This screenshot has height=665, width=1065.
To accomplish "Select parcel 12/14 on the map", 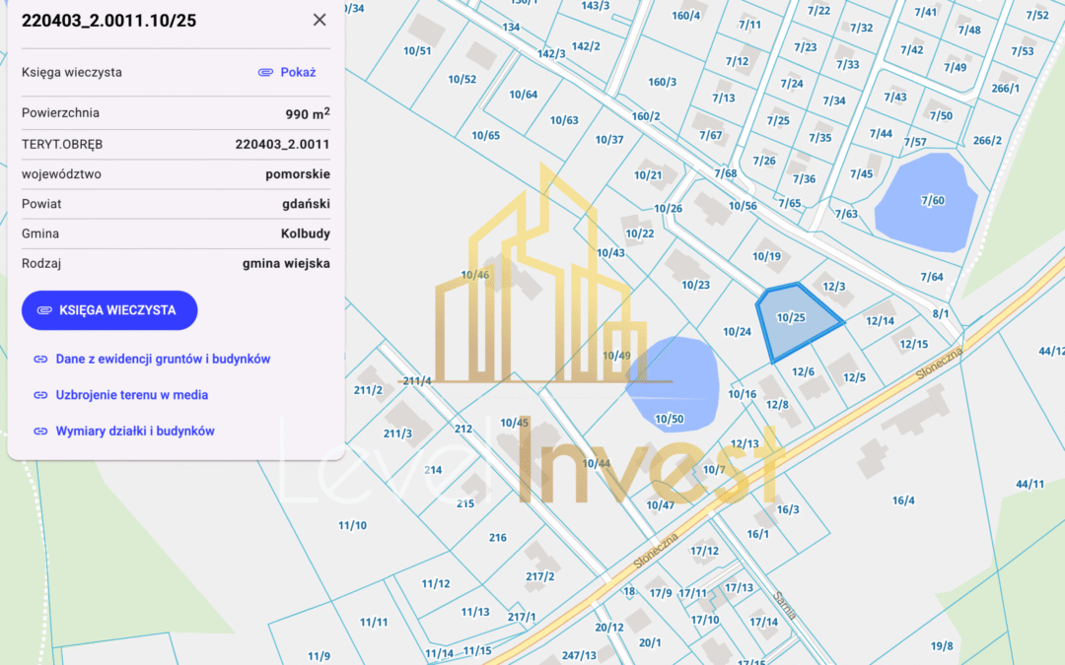I will pos(881,321).
